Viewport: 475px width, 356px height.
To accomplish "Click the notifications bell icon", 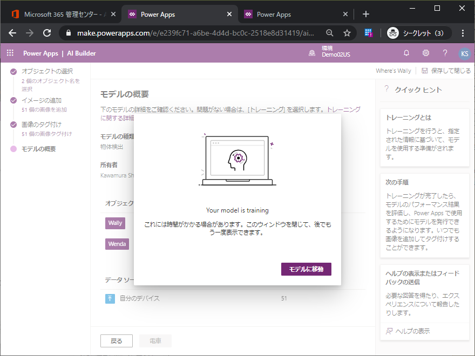I will [406, 53].
